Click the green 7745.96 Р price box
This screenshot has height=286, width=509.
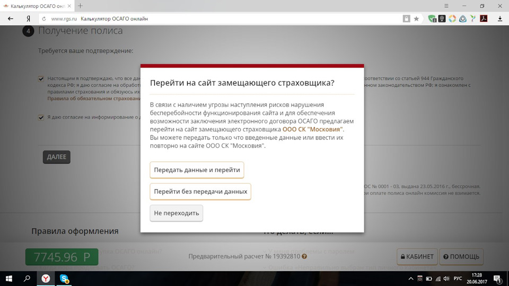[62, 257]
